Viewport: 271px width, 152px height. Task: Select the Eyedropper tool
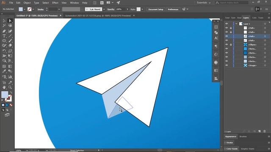pos(4,71)
